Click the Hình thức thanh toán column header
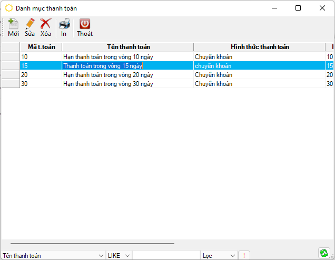 [x=259, y=47]
